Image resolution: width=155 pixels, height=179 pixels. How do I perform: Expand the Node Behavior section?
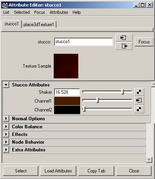[x=6, y=142]
